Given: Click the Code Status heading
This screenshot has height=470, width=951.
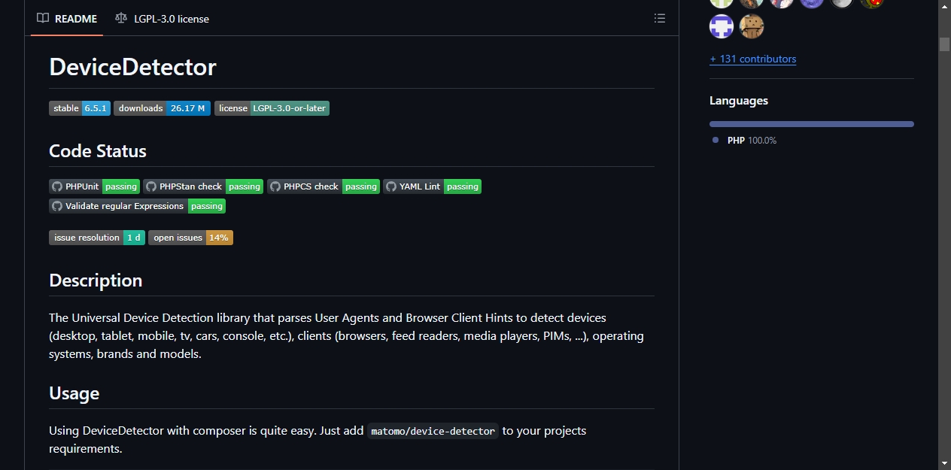Looking at the screenshot, I should click(98, 151).
